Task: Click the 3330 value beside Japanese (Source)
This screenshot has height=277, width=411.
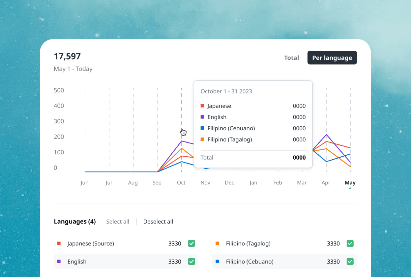Action: click(x=175, y=243)
